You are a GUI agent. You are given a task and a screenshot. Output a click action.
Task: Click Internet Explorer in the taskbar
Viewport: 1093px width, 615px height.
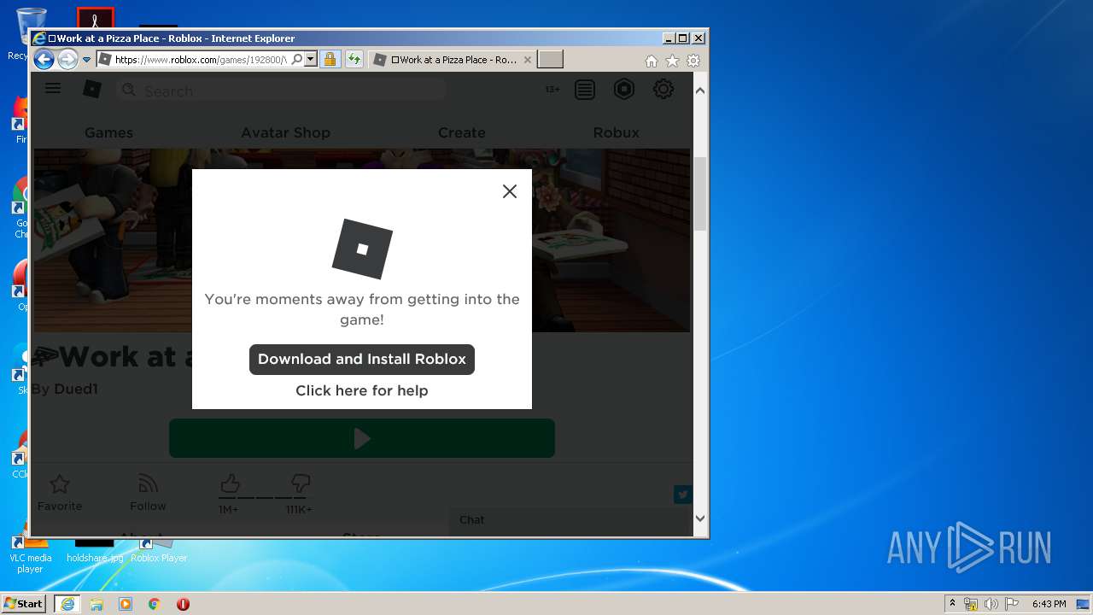coord(67,604)
